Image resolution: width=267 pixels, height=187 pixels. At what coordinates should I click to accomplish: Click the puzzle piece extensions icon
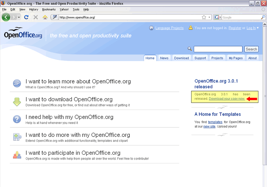(17, 137)
